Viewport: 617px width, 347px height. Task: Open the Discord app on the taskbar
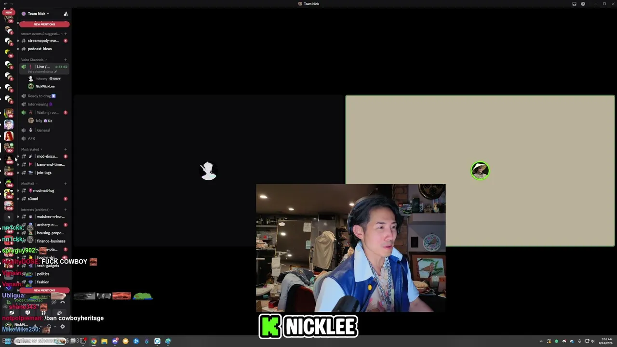point(115,341)
